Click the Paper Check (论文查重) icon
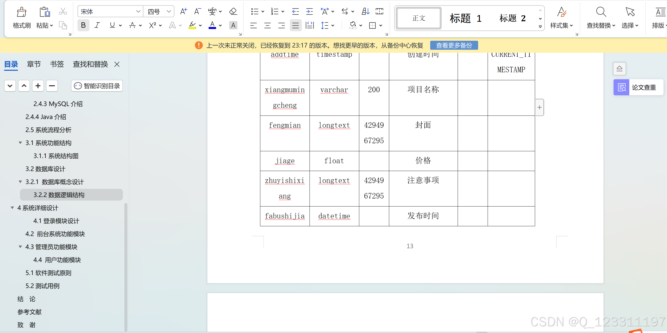The height and width of the screenshot is (333, 667). (622, 87)
